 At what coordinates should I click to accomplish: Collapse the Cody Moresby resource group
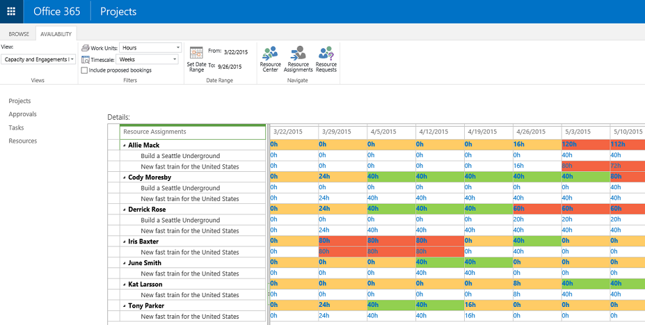coord(125,177)
